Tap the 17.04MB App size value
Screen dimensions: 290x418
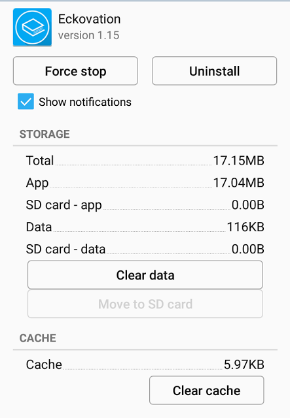pyautogui.click(x=239, y=183)
